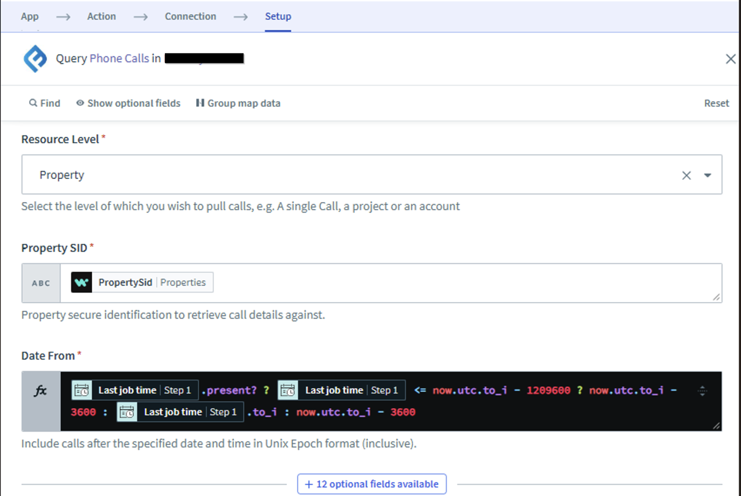
Task: Click calendar icon of Last job time pill before .to_i
Action: [x=127, y=412]
